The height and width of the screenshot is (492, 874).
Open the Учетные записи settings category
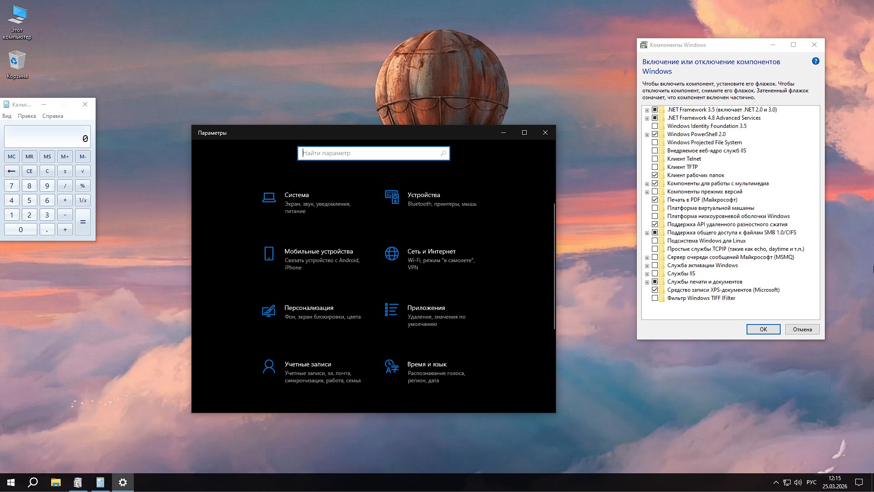pos(308,364)
